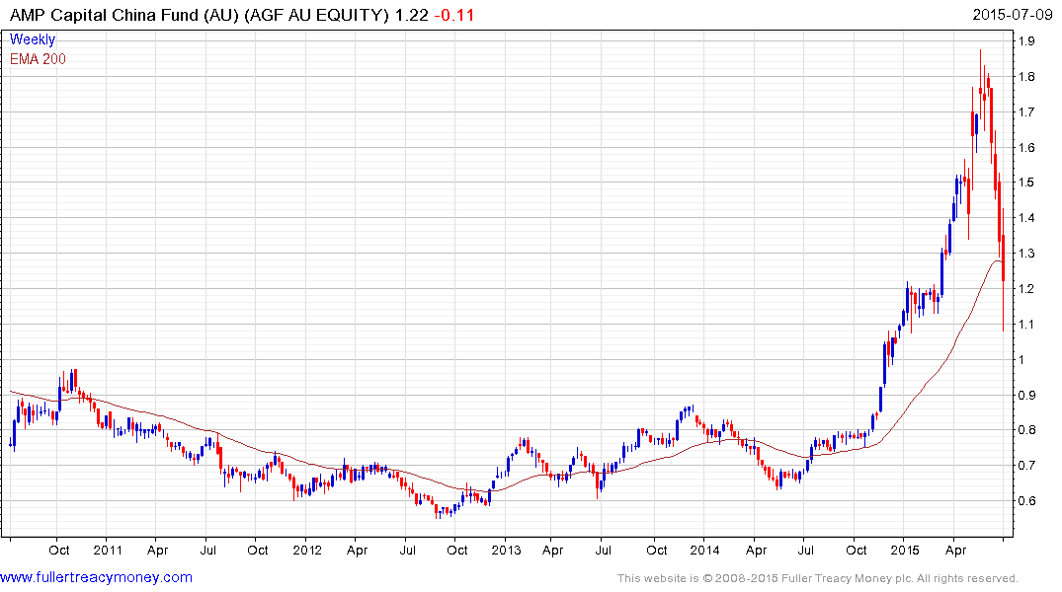Click the price change value -0.11
Image resolution: width=1062 pixels, height=592 pixels.
[453, 15]
